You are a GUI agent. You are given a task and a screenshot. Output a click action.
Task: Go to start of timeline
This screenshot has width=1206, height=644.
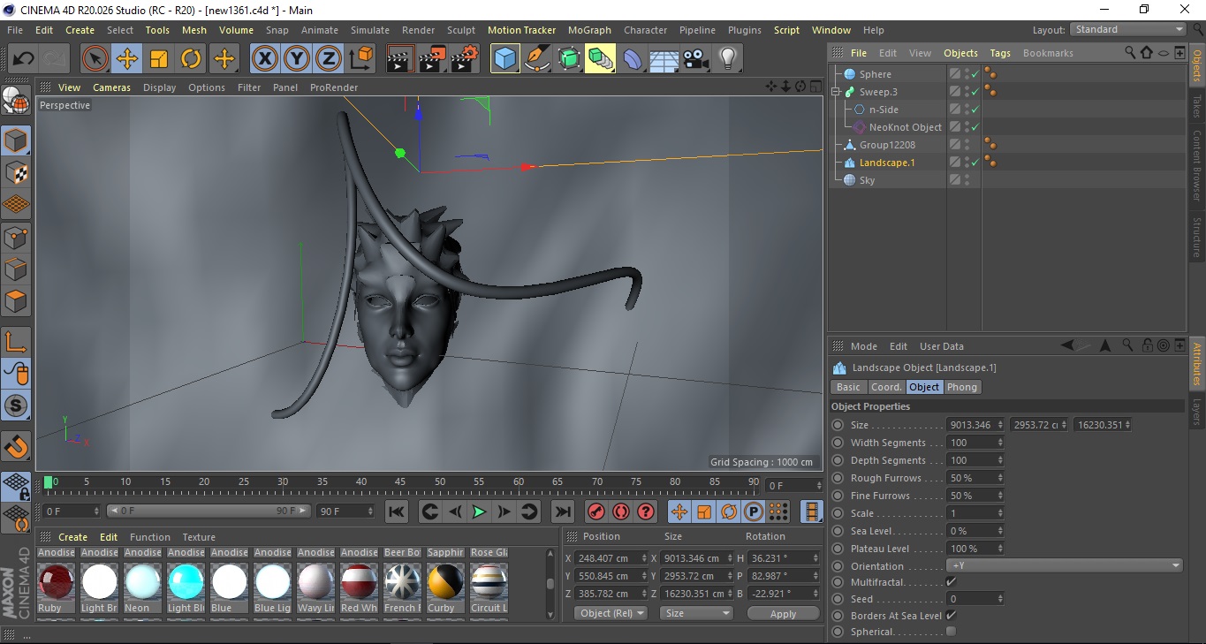[x=397, y=511]
